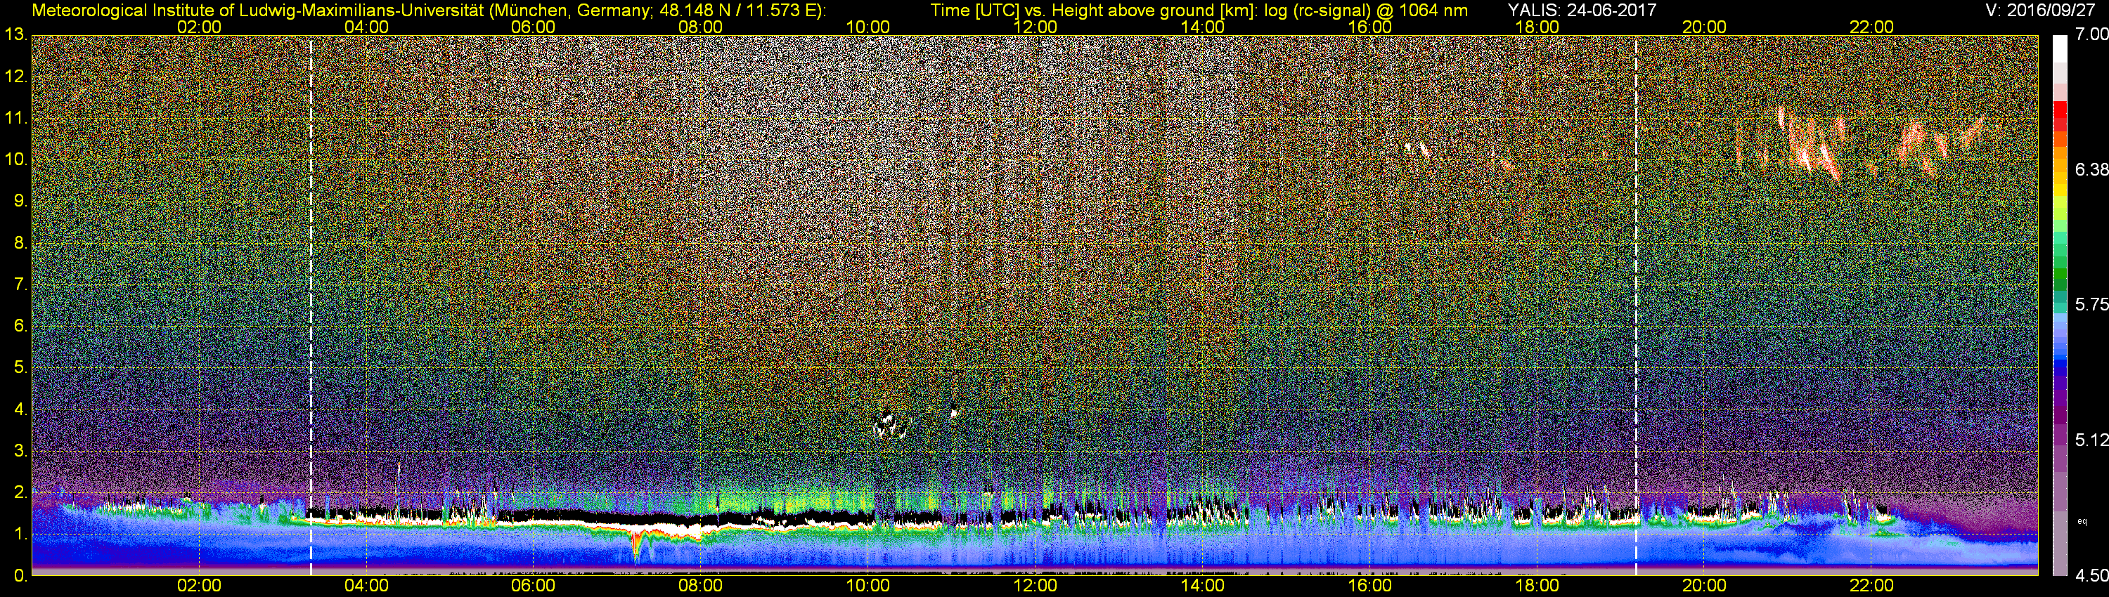Click the 02:00 label on the top axis
Screen dimensions: 2109x597
tap(199, 26)
